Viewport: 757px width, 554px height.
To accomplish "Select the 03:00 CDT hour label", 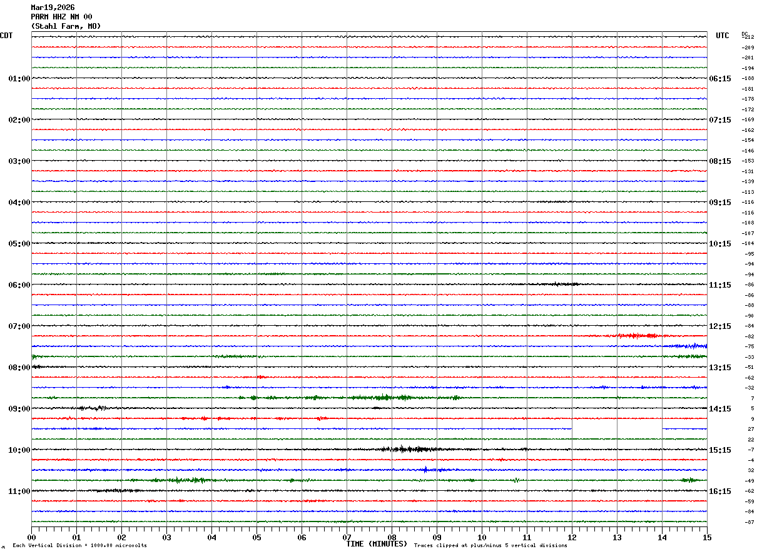I will tap(19, 161).
